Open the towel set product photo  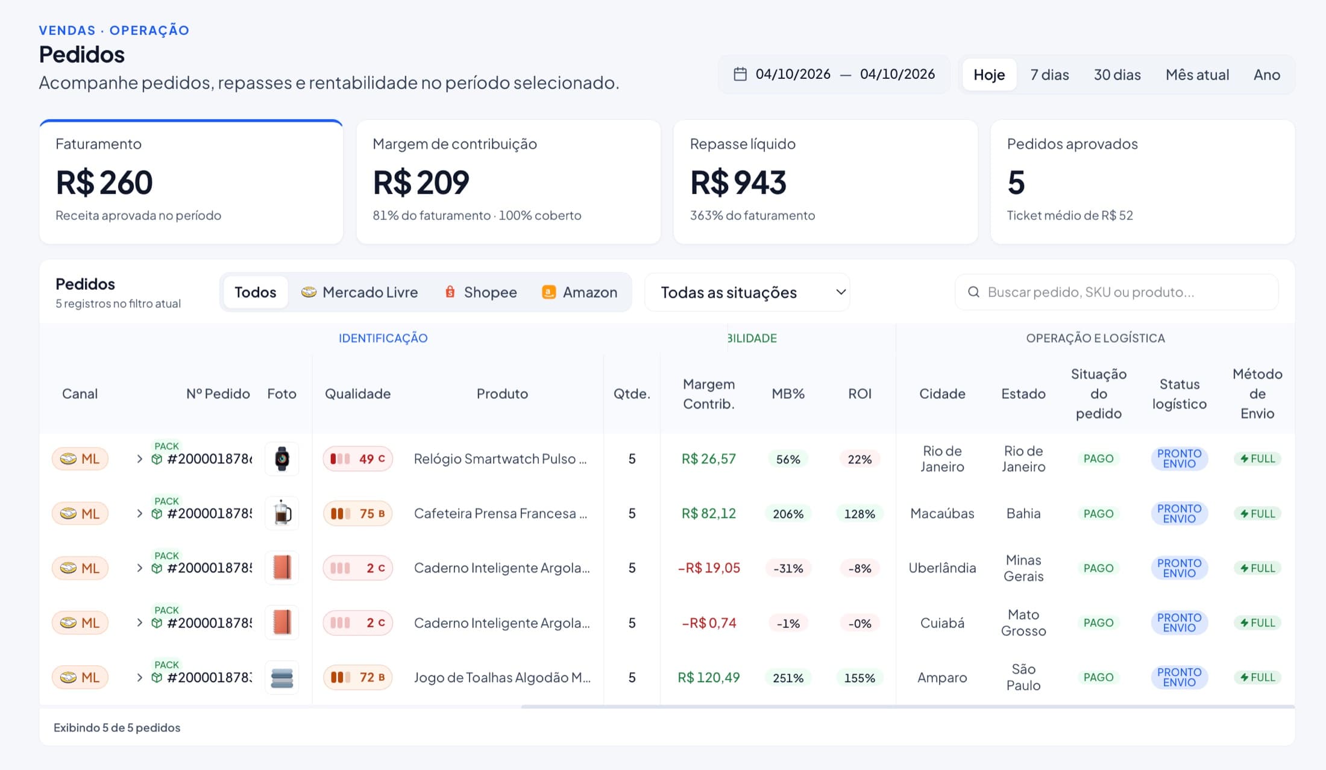[282, 678]
